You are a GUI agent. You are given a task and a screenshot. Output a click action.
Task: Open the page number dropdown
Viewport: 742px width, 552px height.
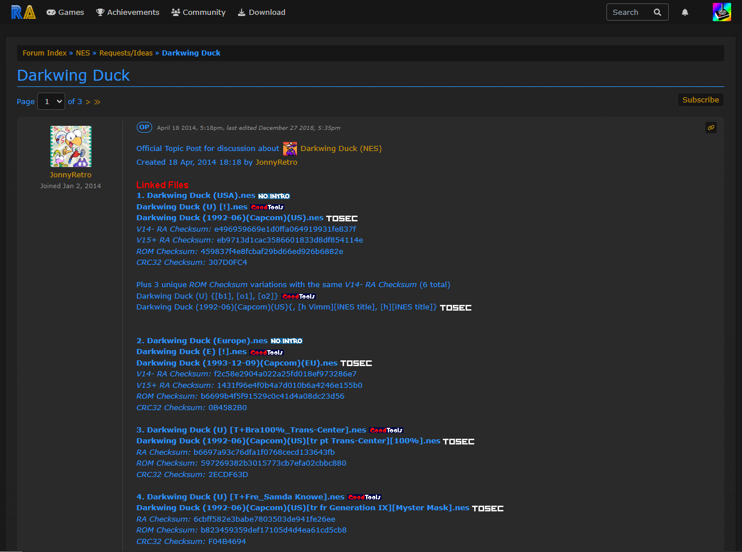[x=51, y=101]
